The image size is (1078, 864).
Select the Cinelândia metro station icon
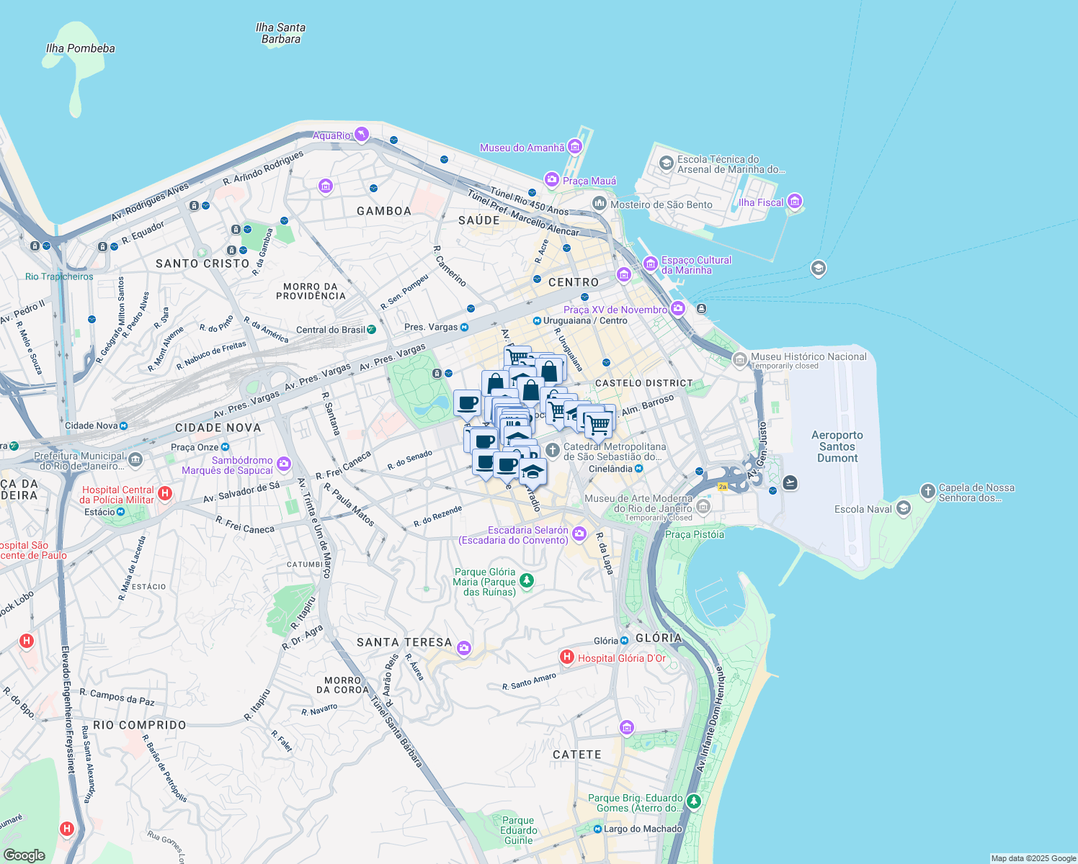pos(639,469)
